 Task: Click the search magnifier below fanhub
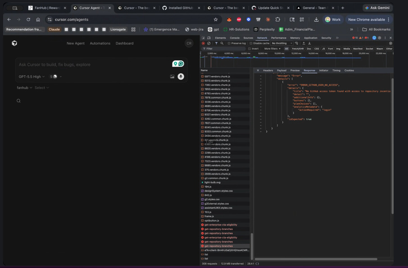click(x=19, y=101)
